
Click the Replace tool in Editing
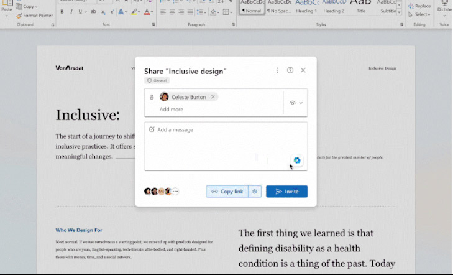click(x=419, y=6)
